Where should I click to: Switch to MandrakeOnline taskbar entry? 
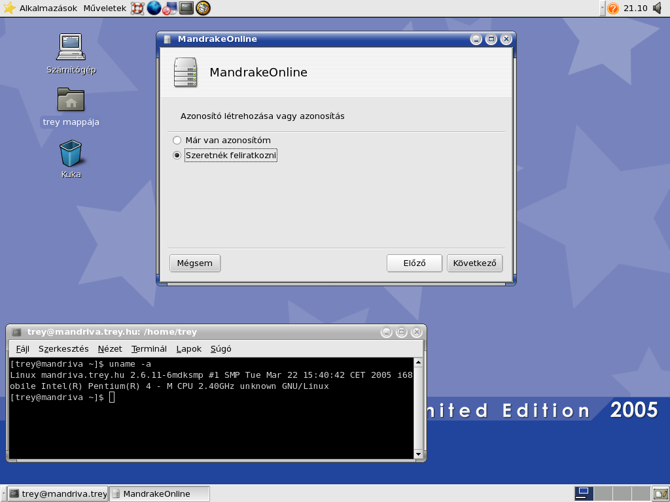point(160,494)
